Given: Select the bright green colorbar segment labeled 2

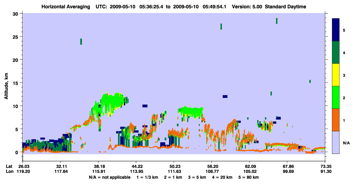Looking at the screenshot, I should 336,97.
